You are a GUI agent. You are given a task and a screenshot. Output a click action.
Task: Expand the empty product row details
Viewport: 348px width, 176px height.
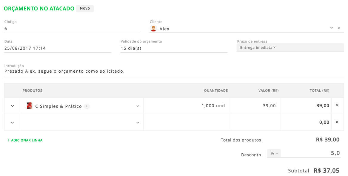[13, 123]
